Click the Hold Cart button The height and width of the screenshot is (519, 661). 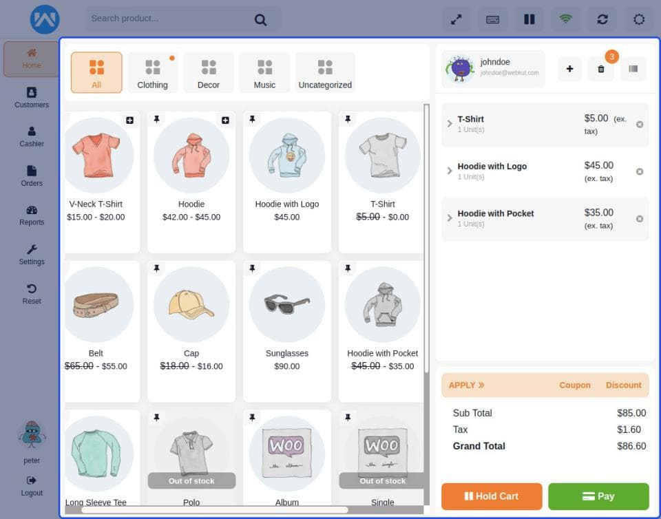click(492, 496)
